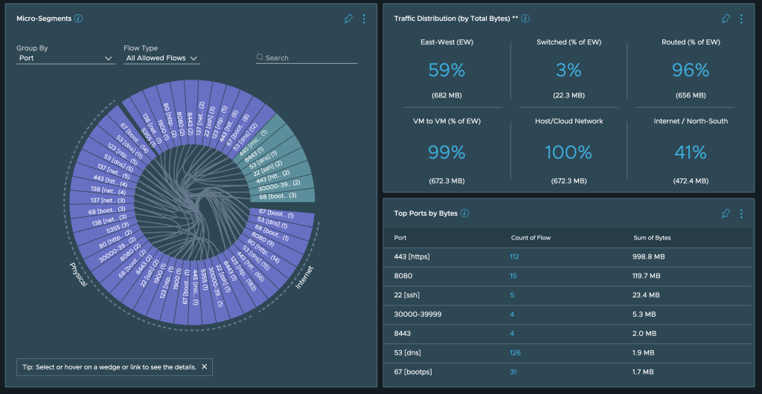Click the Internet / North-South 41% value
The image size is (762, 394).
pyautogui.click(x=690, y=152)
